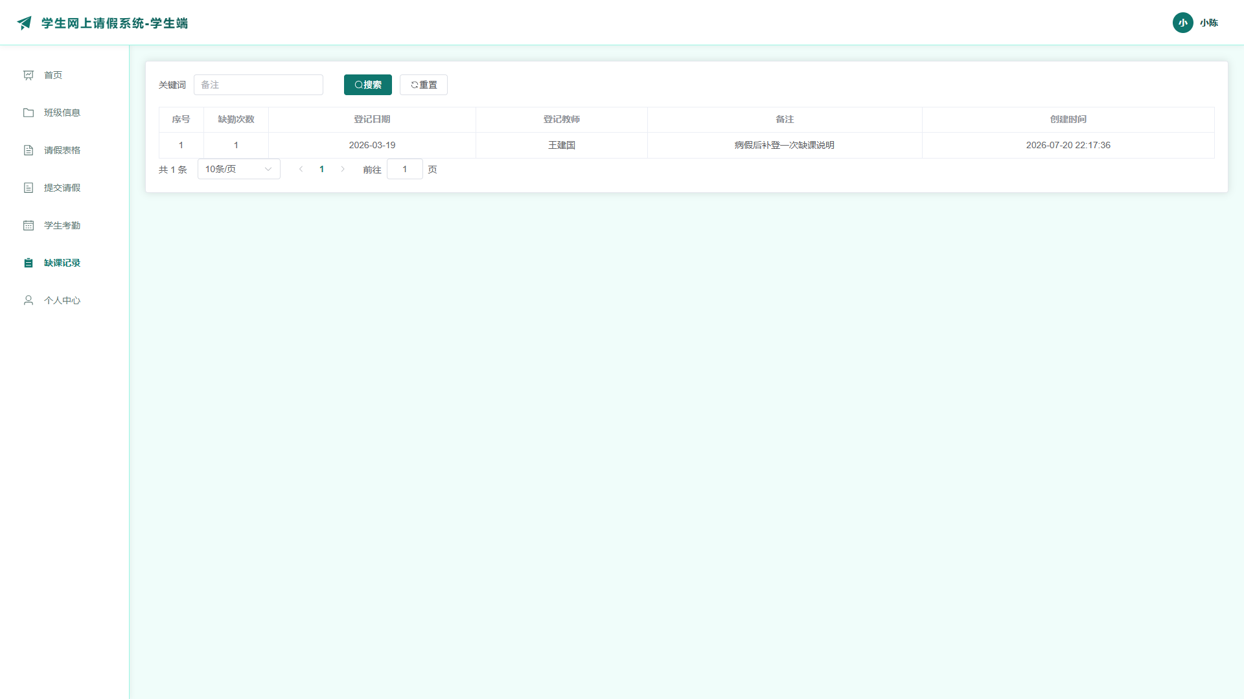The height and width of the screenshot is (699, 1244).
Task: Click the 请假表格 document icon
Action: 29,150
